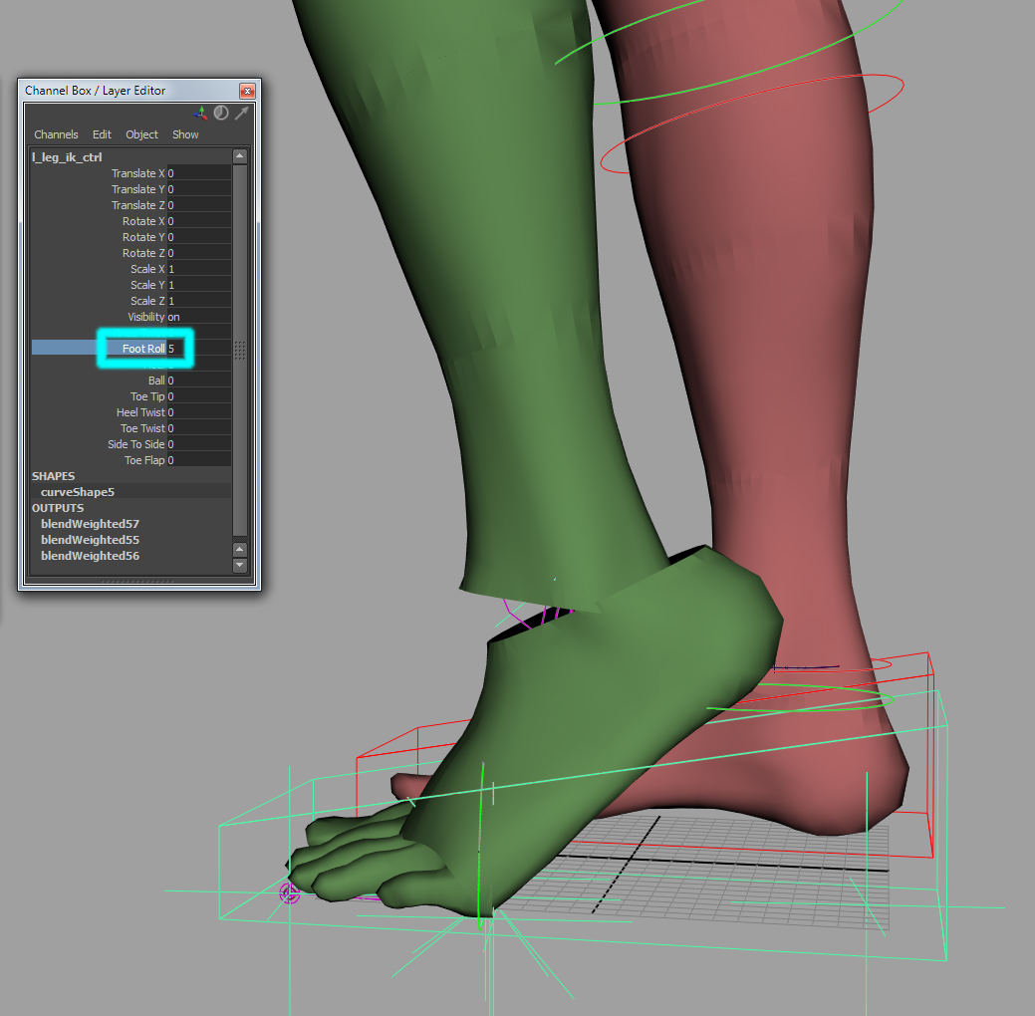1035x1016 pixels.
Task: Click the Toe Twist value field
Action: pyautogui.click(x=198, y=427)
